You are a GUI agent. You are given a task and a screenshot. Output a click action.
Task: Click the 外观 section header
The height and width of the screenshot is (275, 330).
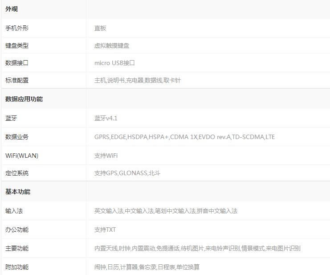click(12, 9)
